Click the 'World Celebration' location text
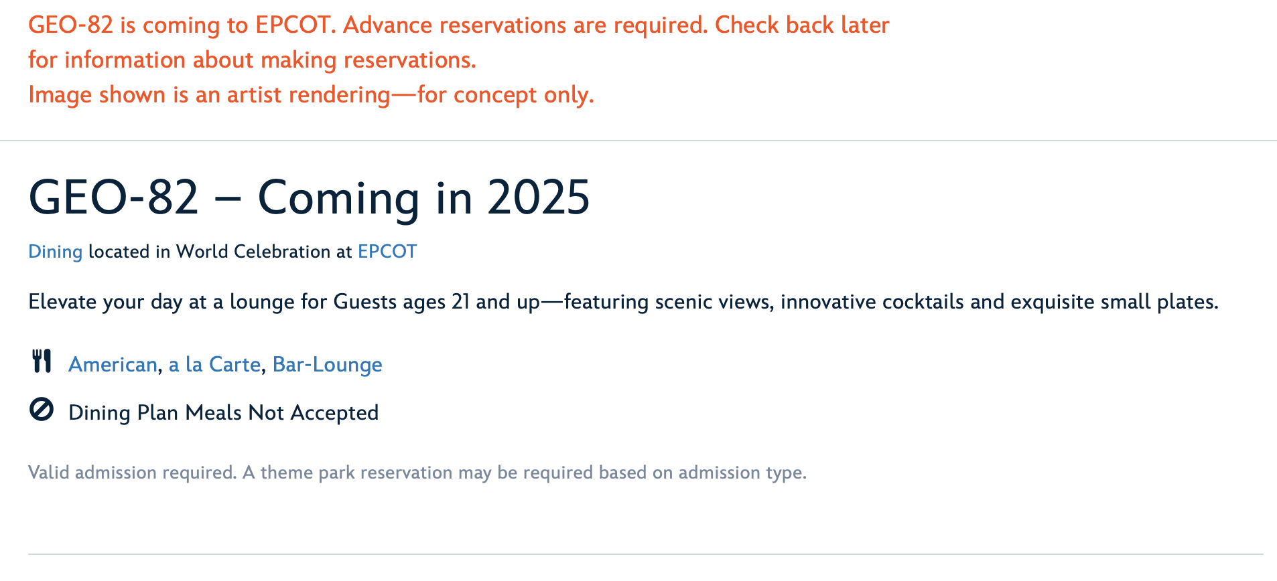This screenshot has width=1277, height=581. coord(253,252)
